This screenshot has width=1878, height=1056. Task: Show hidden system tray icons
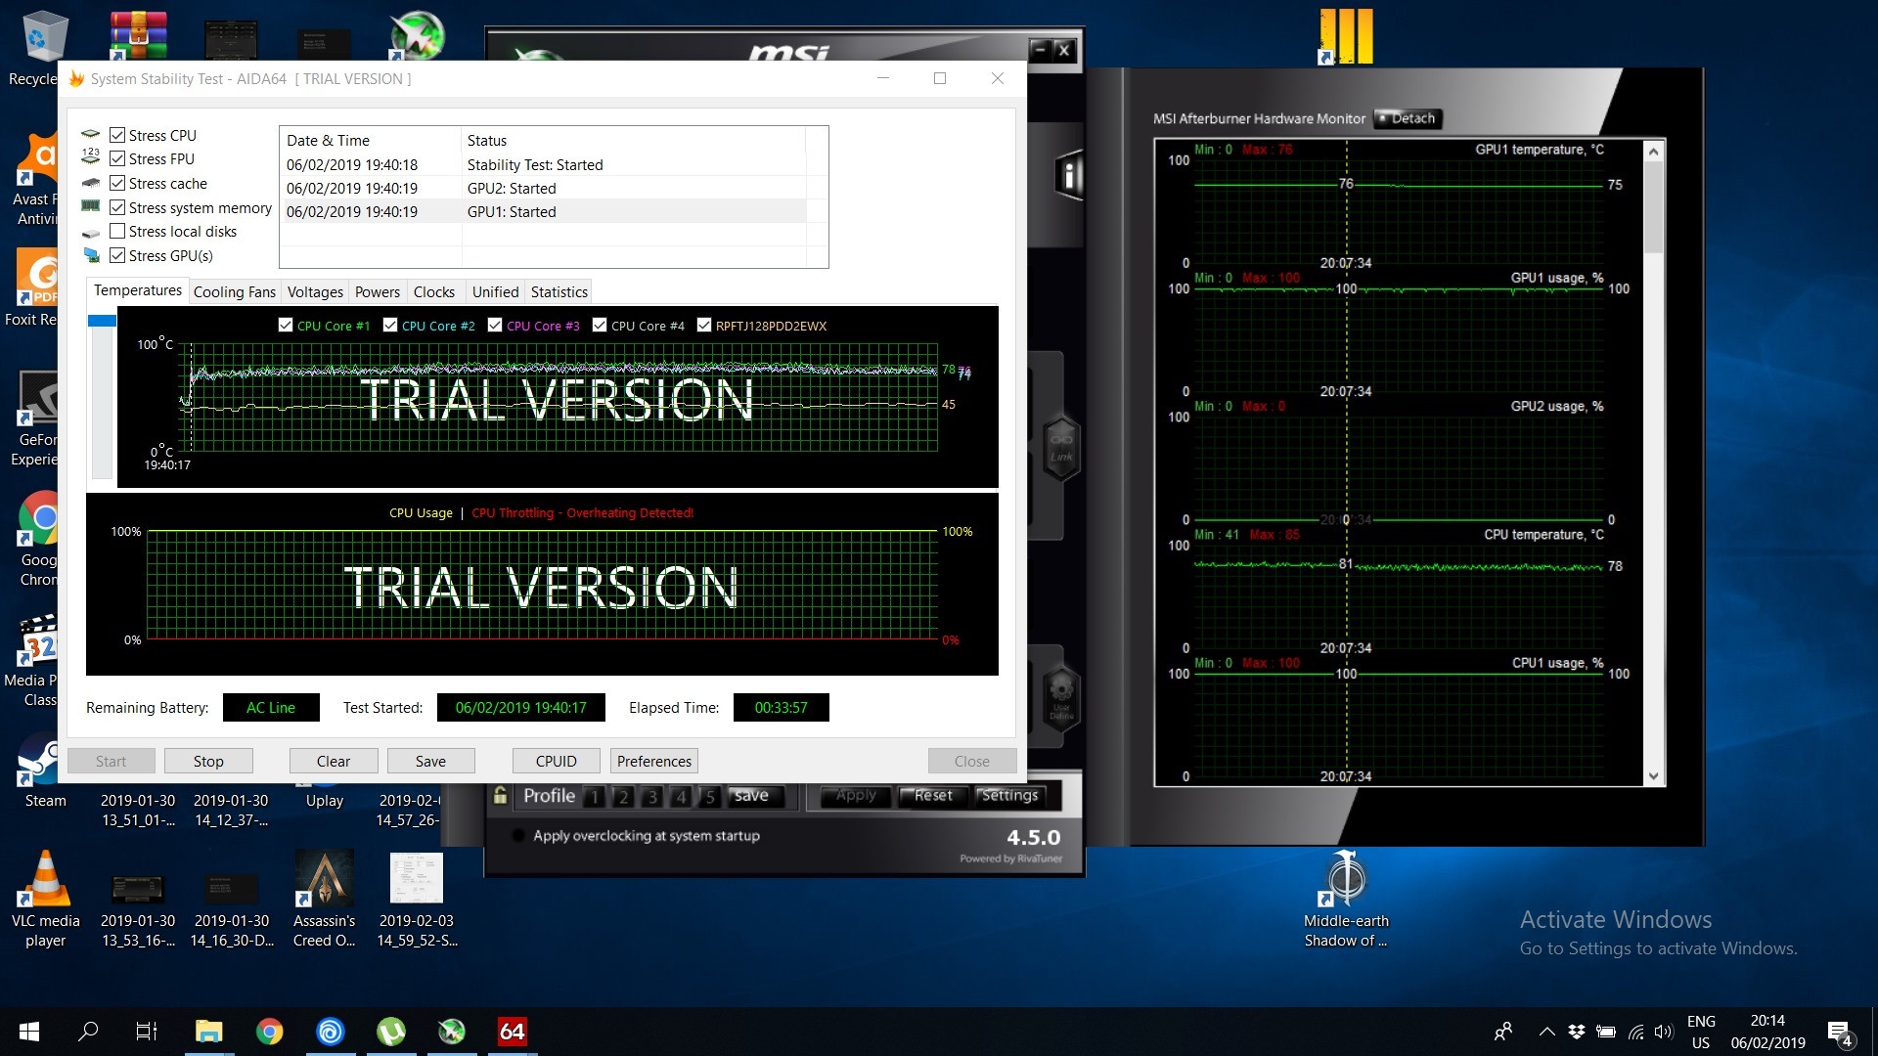pos(1546,1032)
